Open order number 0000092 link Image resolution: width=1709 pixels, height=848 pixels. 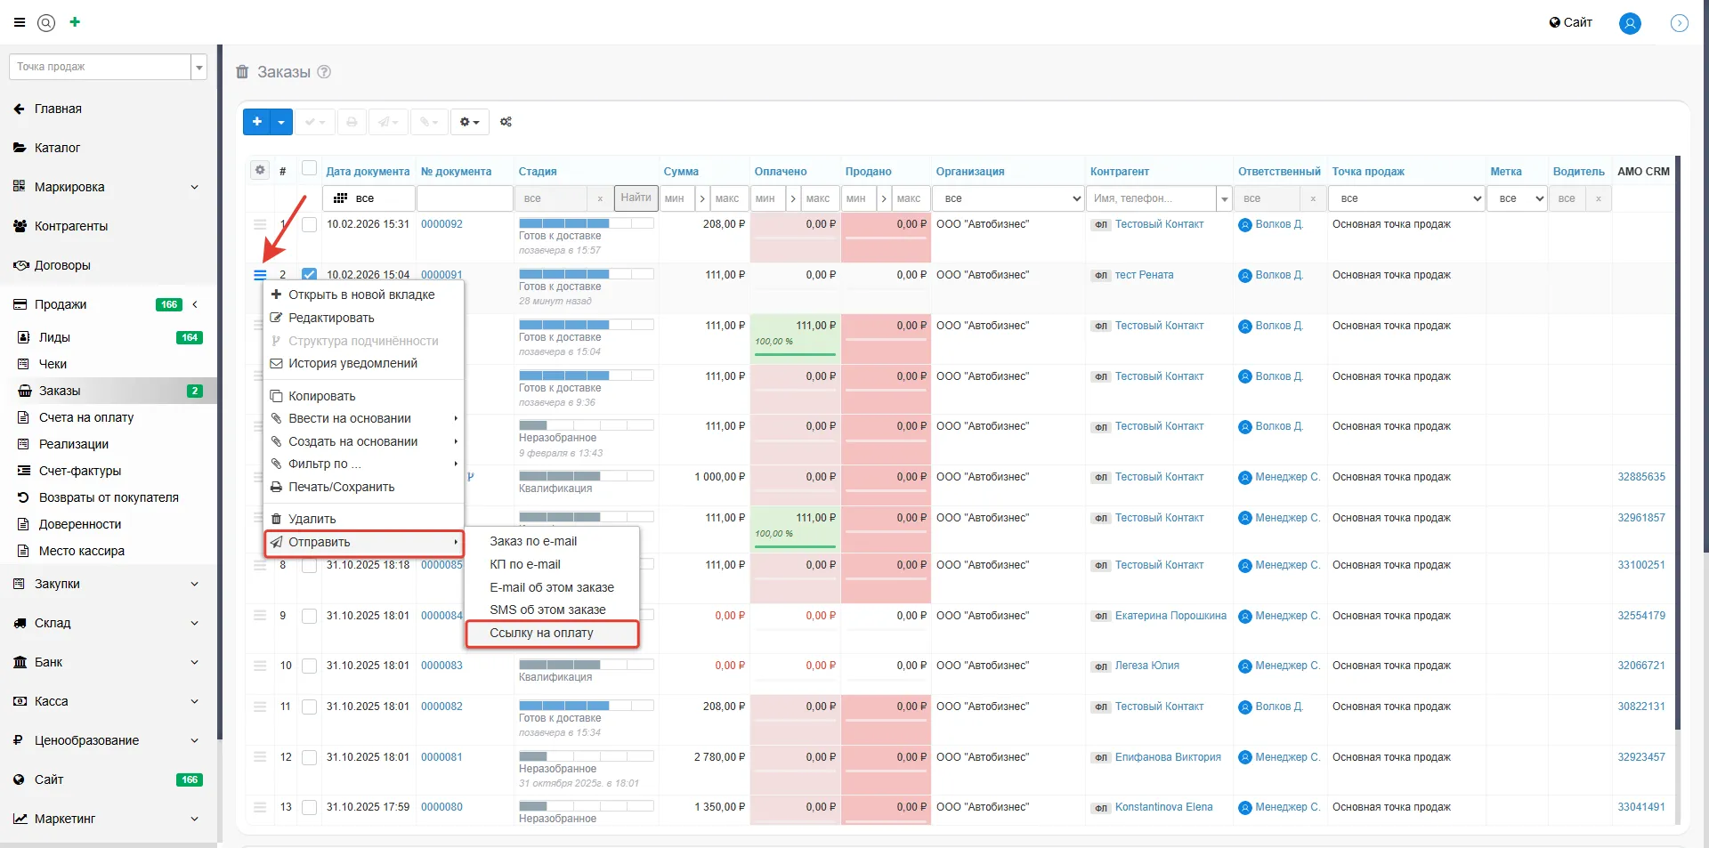coord(441,224)
